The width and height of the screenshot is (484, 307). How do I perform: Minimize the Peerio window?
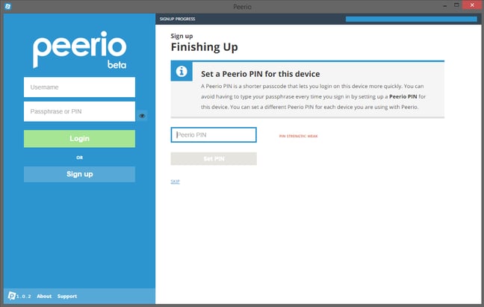coord(445,5)
